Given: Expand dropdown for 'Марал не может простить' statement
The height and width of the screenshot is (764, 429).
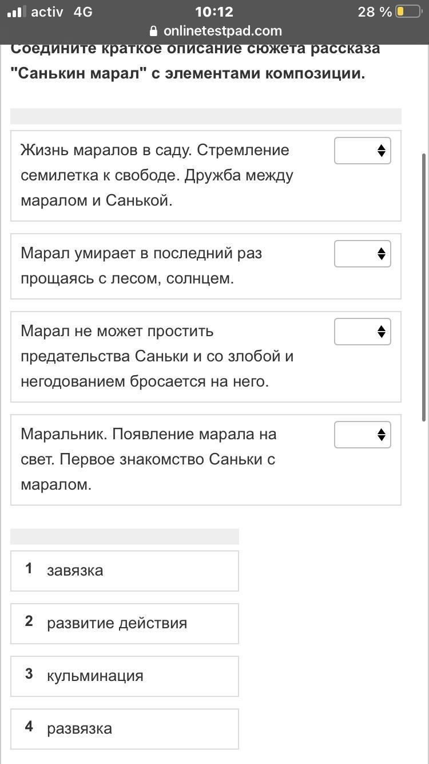Looking at the screenshot, I should (362, 332).
